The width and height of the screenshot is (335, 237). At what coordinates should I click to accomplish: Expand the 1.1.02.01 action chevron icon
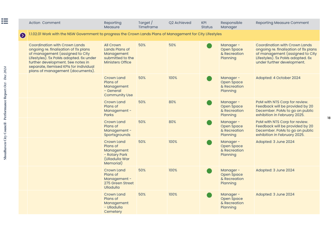[x=23, y=35]
